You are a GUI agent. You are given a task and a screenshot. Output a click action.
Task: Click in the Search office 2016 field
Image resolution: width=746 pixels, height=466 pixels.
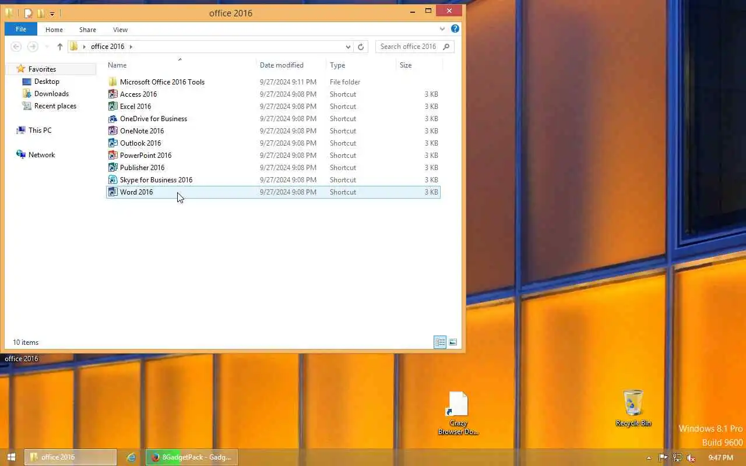[x=409, y=47]
